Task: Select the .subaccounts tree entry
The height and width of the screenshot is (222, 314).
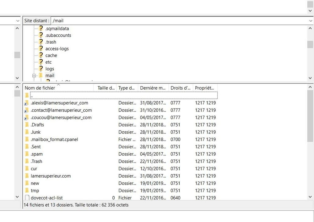Action: coord(58,35)
